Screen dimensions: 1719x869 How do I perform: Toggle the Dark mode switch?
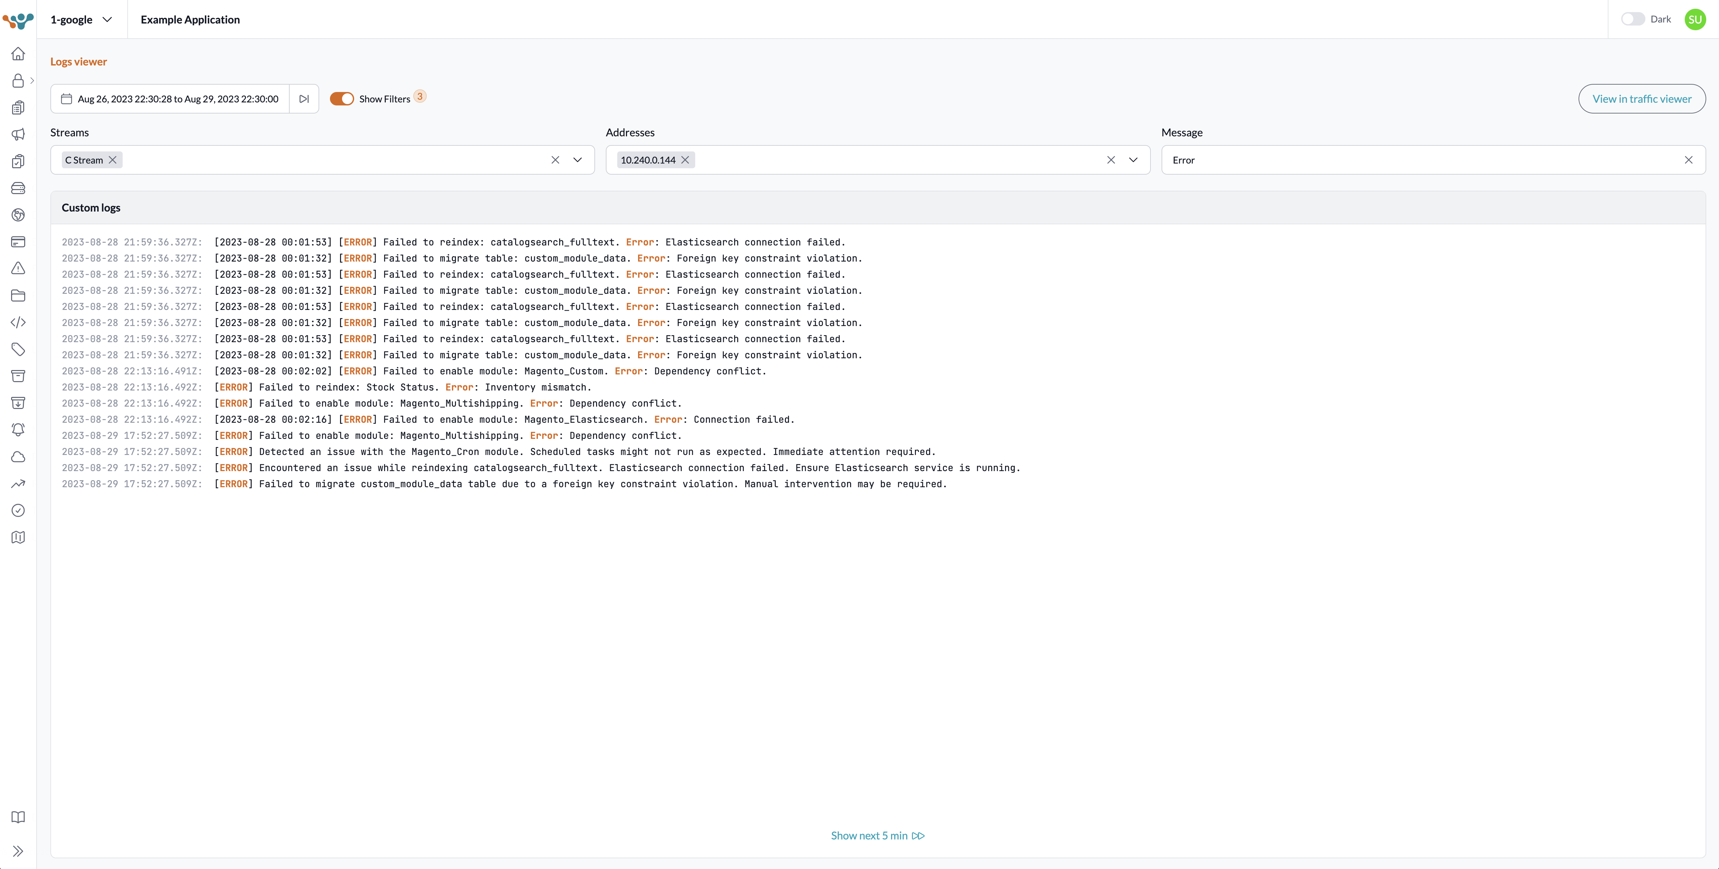pos(1632,19)
